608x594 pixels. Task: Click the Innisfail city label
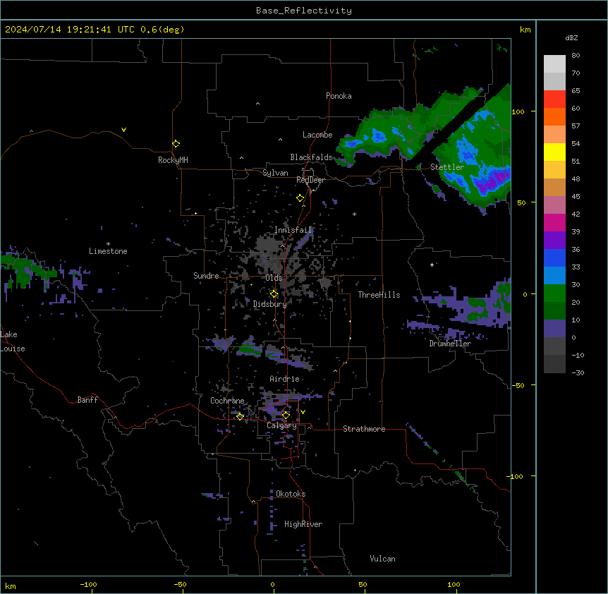(x=293, y=230)
